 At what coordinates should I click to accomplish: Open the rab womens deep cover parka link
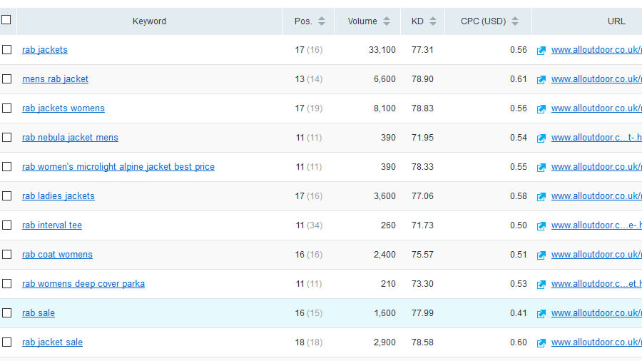pos(83,284)
